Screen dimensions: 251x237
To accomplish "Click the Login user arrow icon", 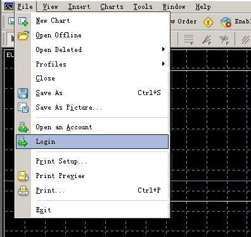I will [23, 141].
